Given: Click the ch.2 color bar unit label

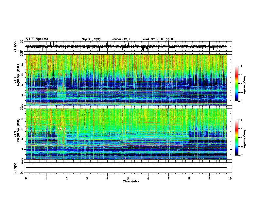Looking at the screenshot, I should (245, 139).
